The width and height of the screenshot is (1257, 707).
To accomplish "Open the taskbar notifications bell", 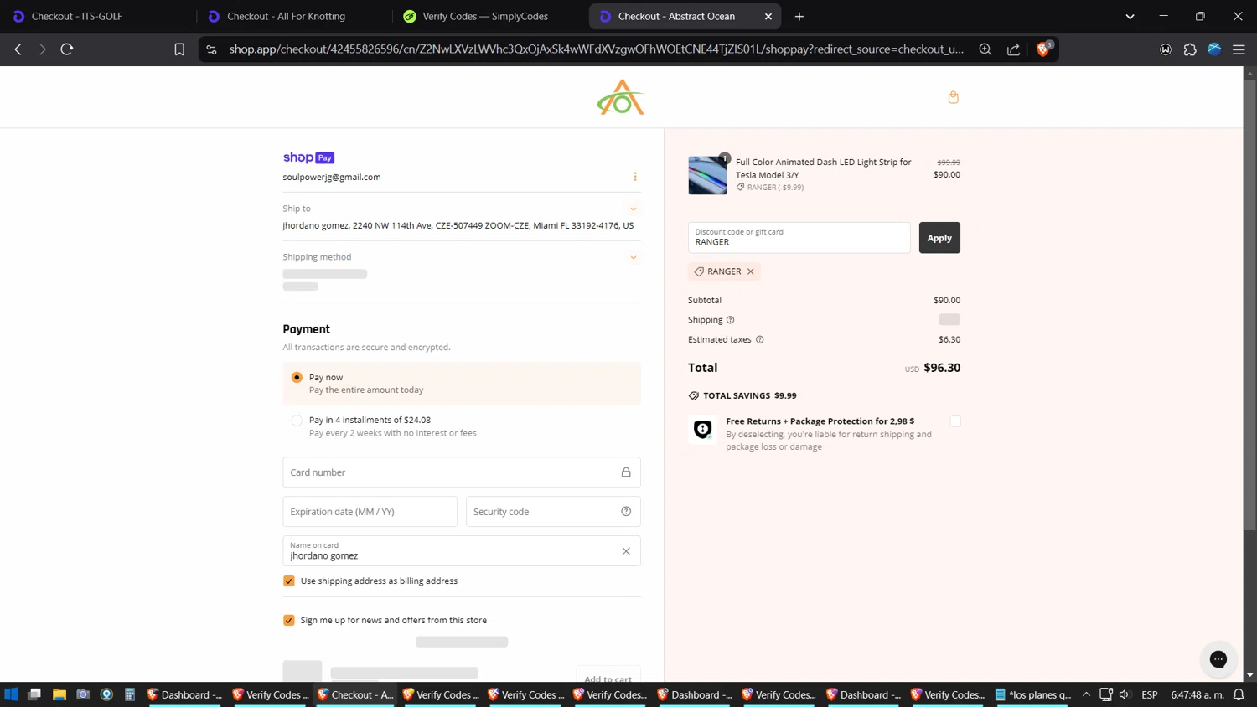I will pyautogui.click(x=1239, y=694).
